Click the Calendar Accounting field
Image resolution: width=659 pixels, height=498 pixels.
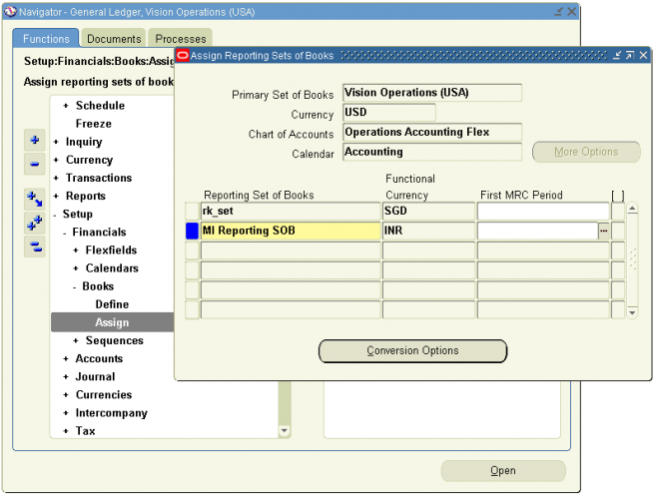click(432, 152)
